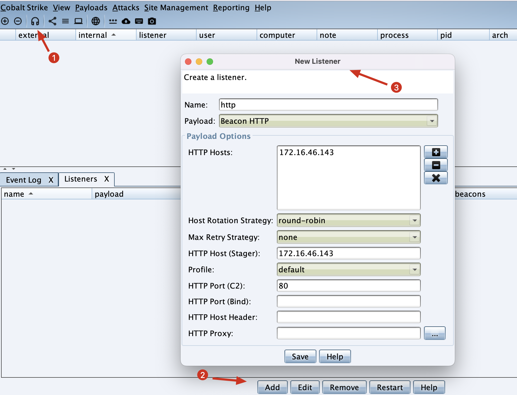This screenshot has width=517, height=395.
Task: Click the Edit listener button
Action: tap(305, 387)
